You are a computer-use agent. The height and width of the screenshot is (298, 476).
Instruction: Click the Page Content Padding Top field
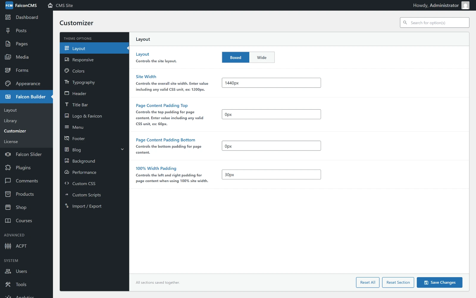tap(271, 114)
